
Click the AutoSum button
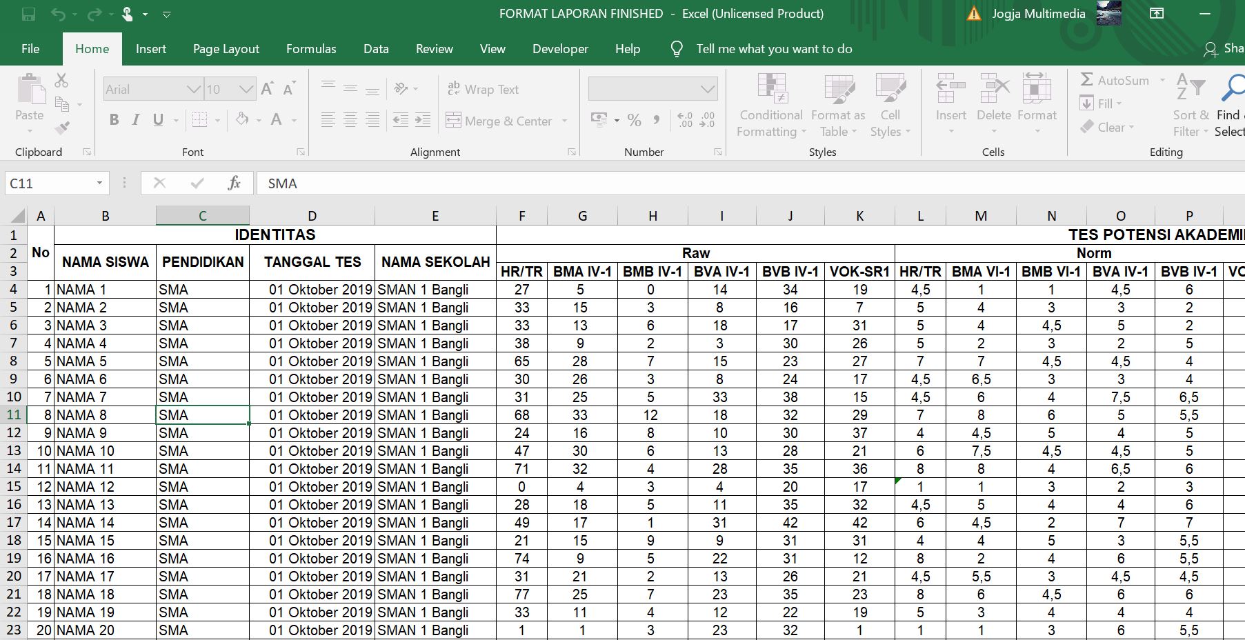pos(1115,80)
